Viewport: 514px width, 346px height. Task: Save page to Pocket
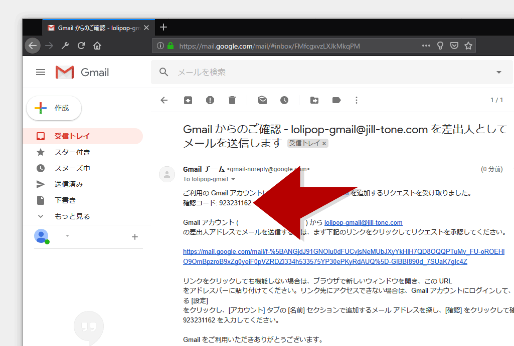point(454,46)
